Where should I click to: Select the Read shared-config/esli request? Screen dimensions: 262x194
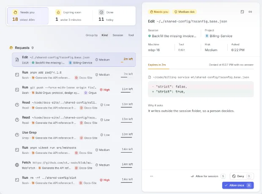click(x=74, y=105)
